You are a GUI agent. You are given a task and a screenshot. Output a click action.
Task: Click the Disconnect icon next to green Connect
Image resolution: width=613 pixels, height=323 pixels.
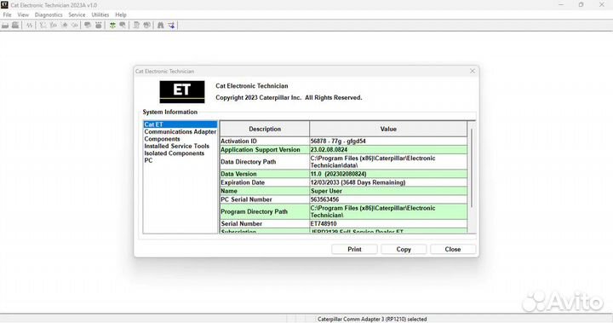point(123,26)
